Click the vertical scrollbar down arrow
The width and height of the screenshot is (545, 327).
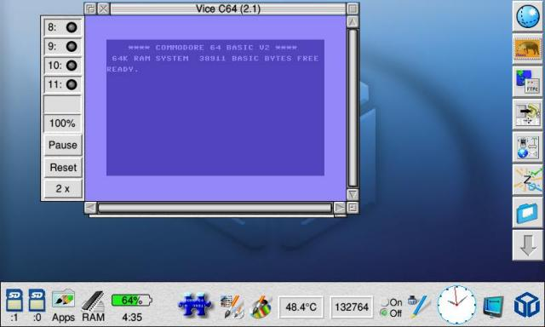353,195
